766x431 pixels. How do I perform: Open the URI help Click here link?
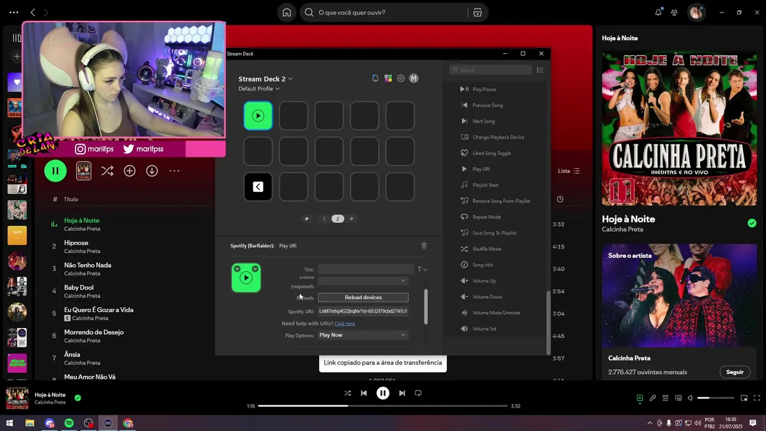pyautogui.click(x=345, y=324)
